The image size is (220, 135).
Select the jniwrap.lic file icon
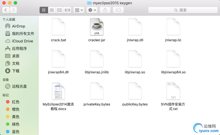click(x=173, y=26)
